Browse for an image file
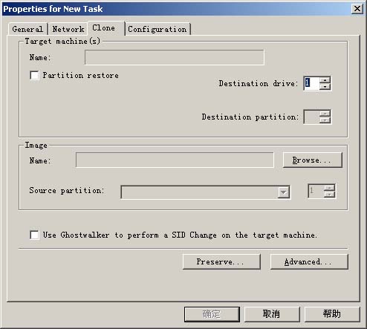 click(x=313, y=160)
